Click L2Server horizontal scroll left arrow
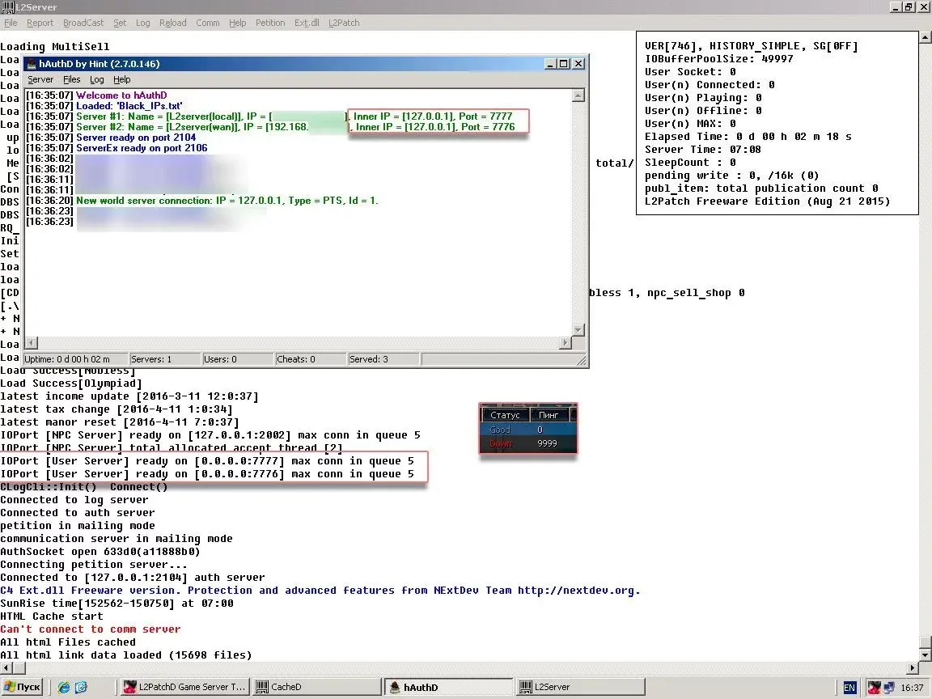This screenshot has height=699, width=932. click(6, 667)
